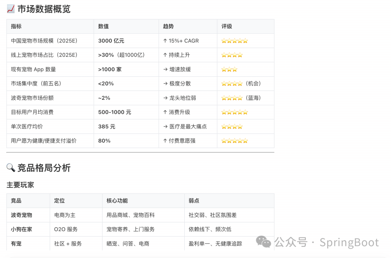This screenshot has height=258, width=391.
Task: Select the 竞品格局分析 heading text
Action: [44, 168]
